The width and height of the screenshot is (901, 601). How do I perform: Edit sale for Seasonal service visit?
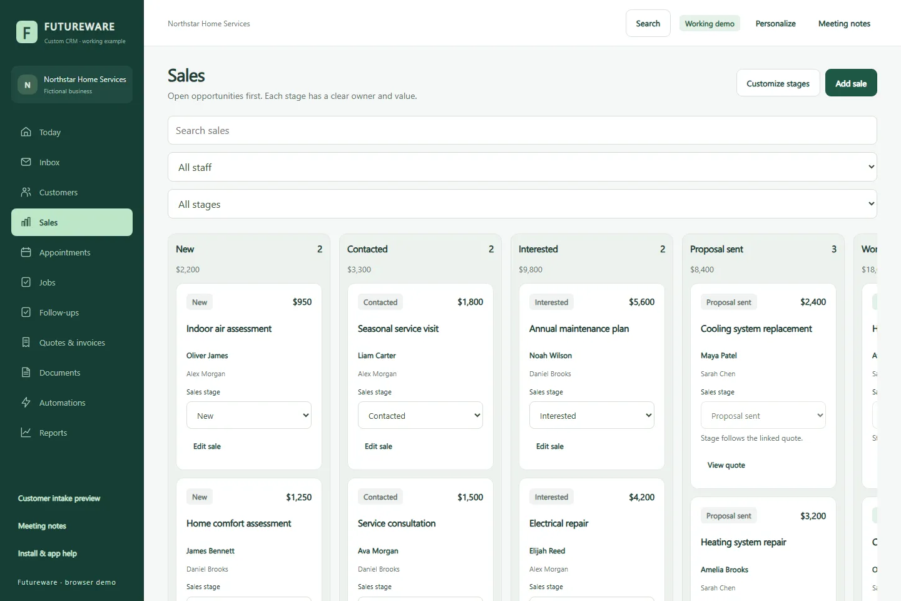coord(379,446)
